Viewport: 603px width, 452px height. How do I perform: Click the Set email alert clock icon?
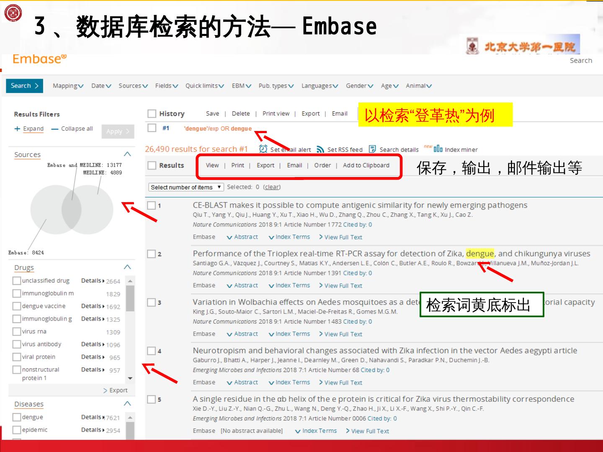coord(263,149)
